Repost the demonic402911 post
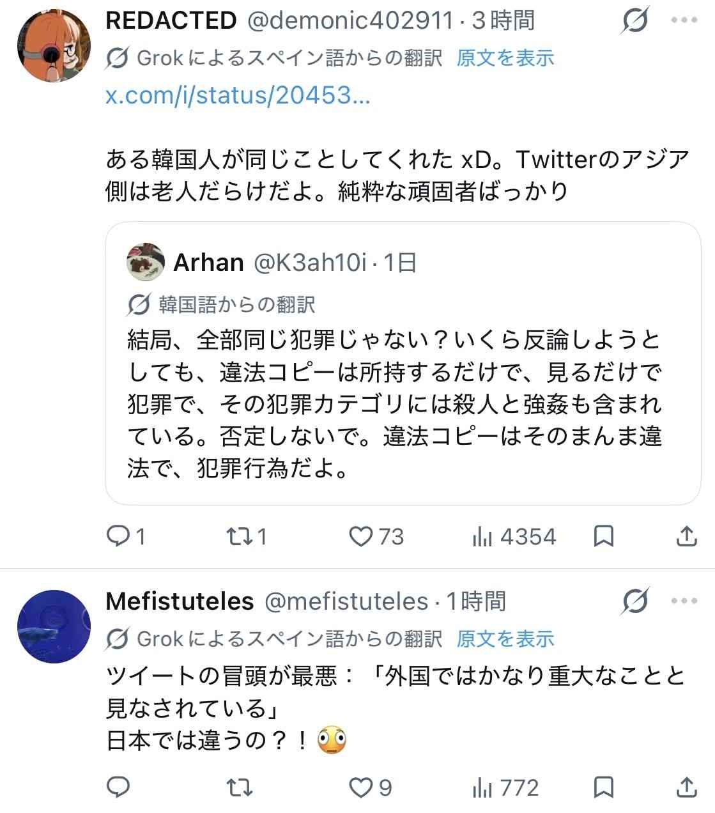 coord(240,536)
